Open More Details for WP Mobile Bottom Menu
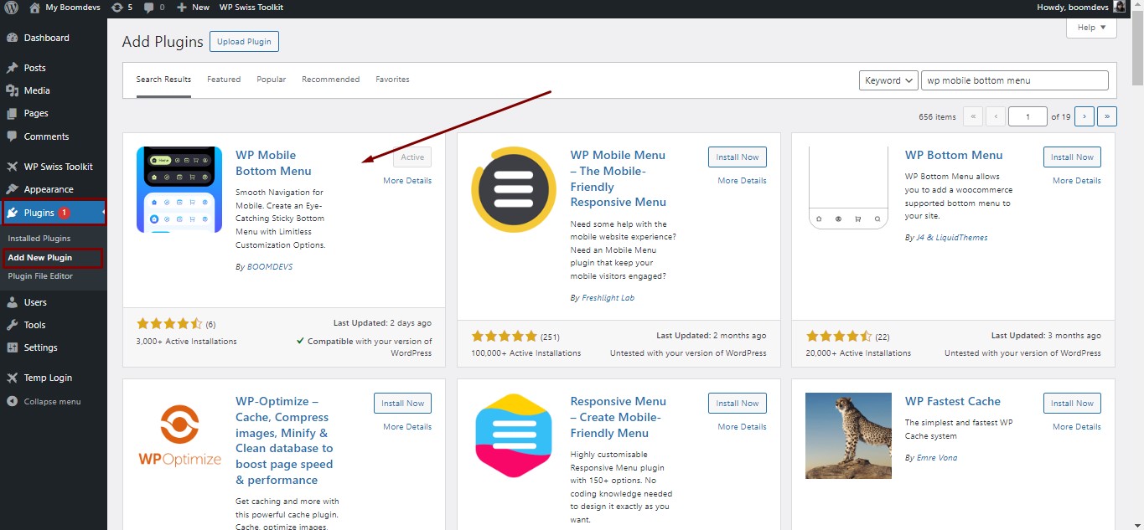This screenshot has width=1144, height=530. point(407,181)
